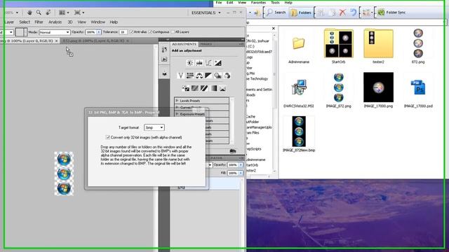Switch to the MASKS panel tab
Viewport: 449px width, 252px height.
click(206, 44)
